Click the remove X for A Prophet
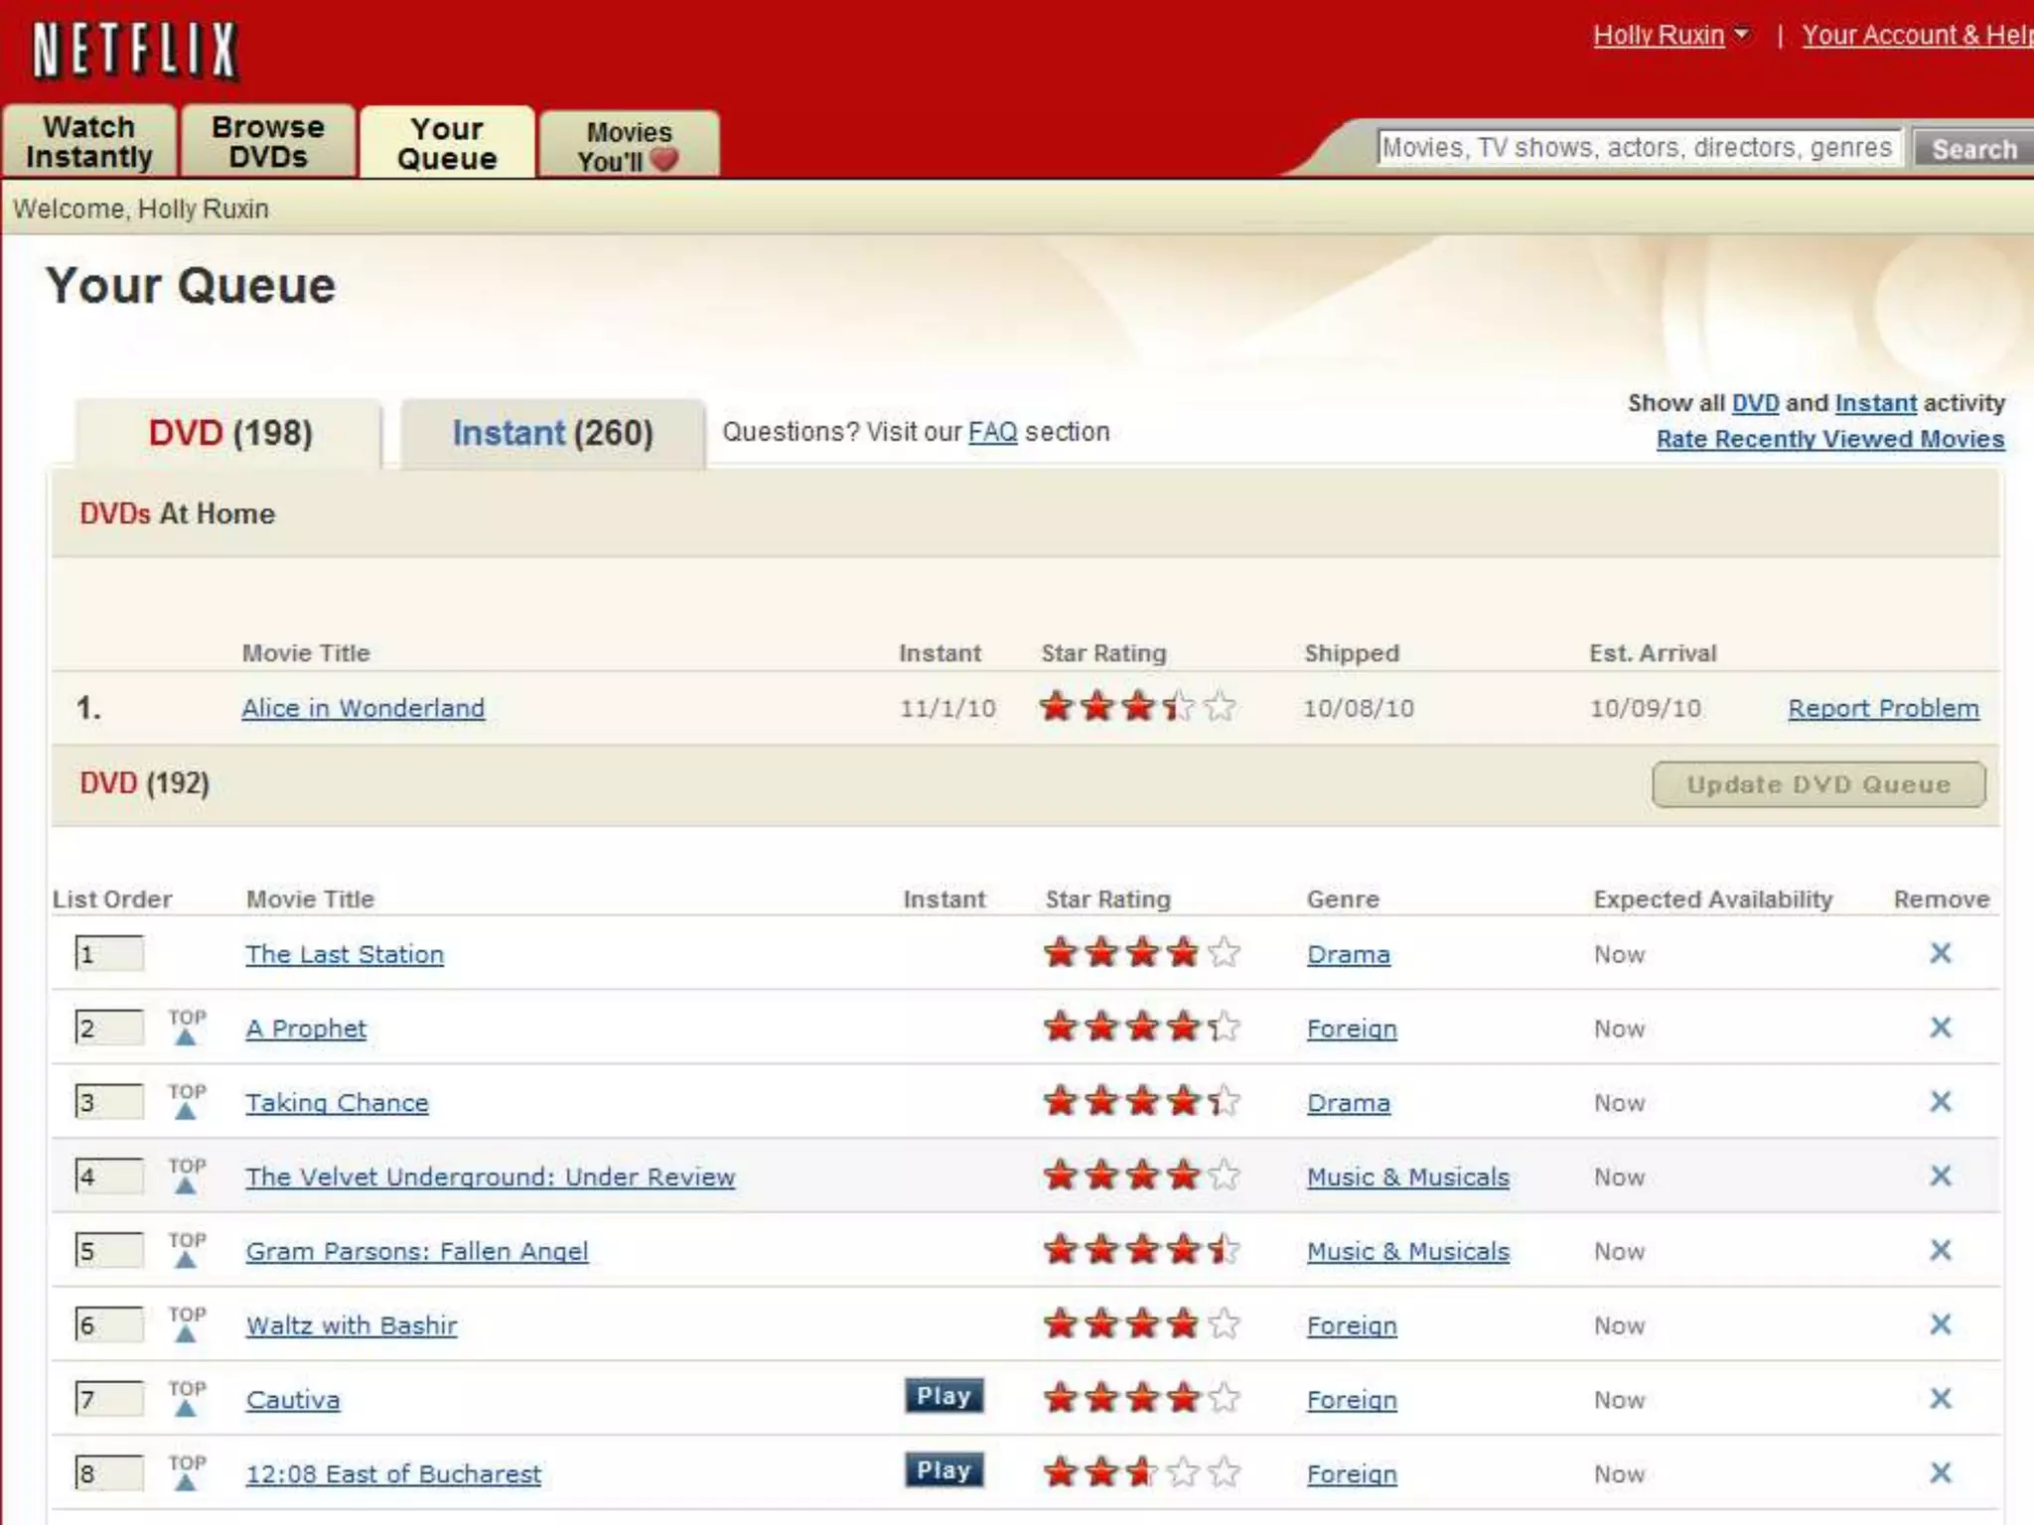 click(1940, 1028)
